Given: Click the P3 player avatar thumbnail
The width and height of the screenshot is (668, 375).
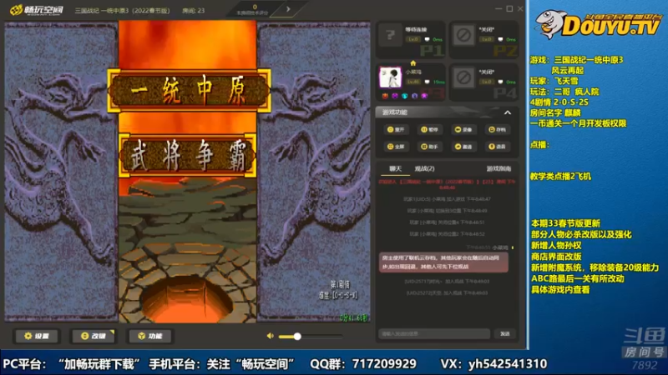Looking at the screenshot, I should 390,77.
